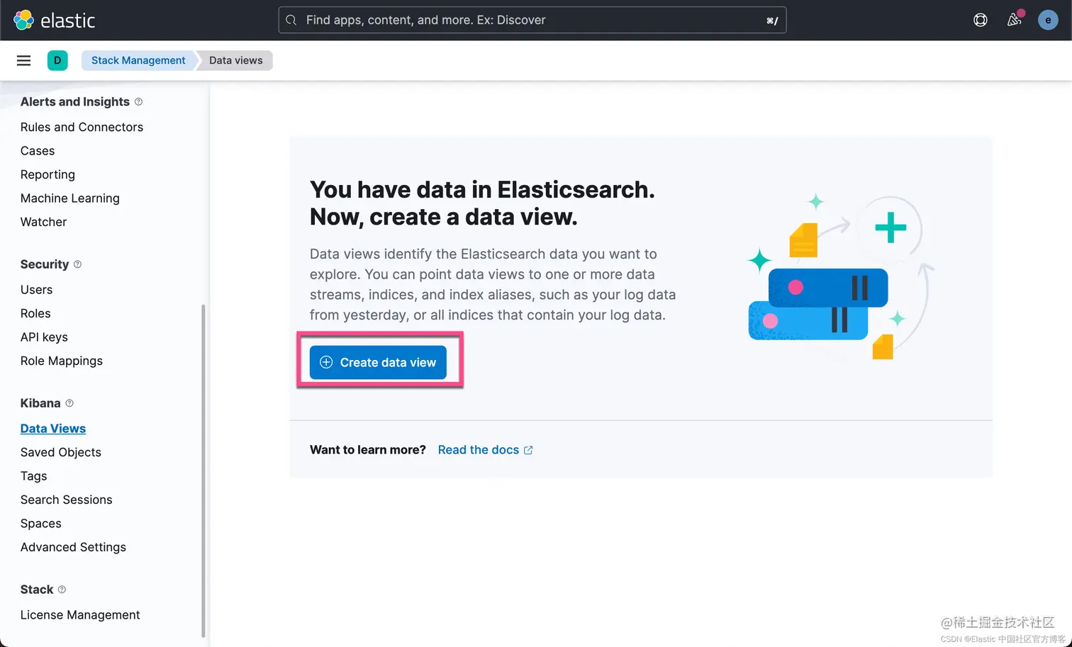Click Kibana section help icon
This screenshot has width=1072, height=647.
pos(69,403)
